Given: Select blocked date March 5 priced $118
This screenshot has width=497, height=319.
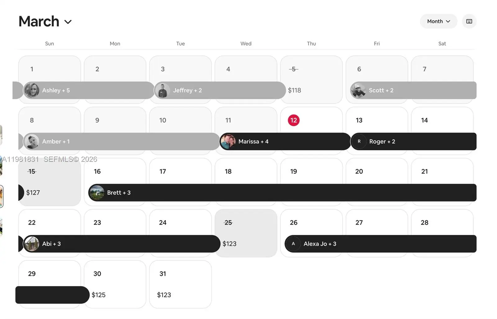Looking at the screenshot, I should [311, 80].
